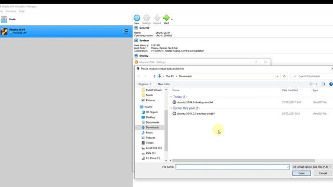
Task: Select 3D Objects in sidebar
Action: point(150,112)
